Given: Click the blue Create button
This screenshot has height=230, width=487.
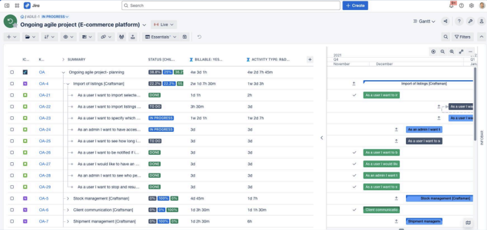Looking at the screenshot, I should pyautogui.click(x=355, y=6).
